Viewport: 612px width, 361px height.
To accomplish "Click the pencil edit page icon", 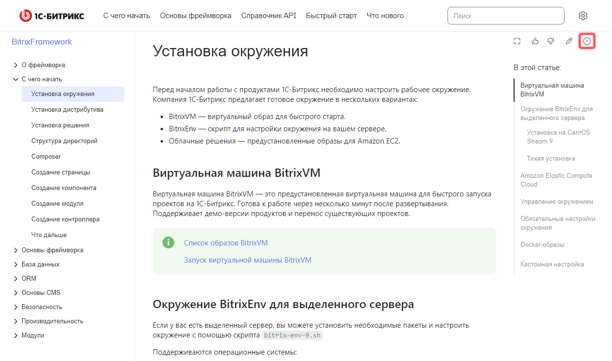I will coord(568,42).
